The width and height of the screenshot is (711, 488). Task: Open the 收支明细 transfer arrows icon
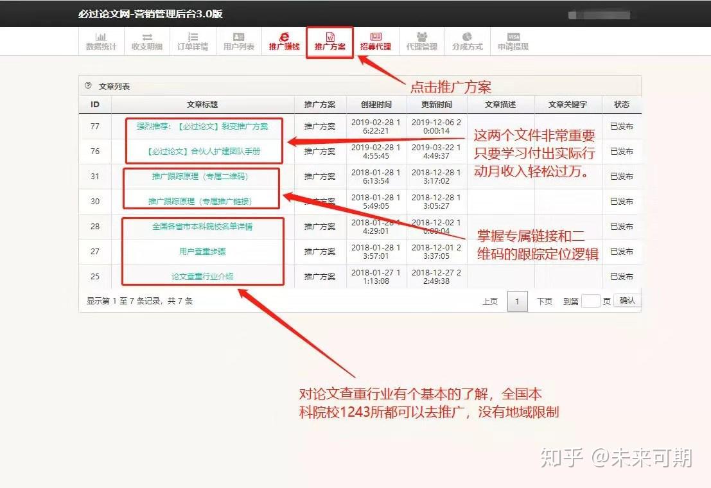147,37
